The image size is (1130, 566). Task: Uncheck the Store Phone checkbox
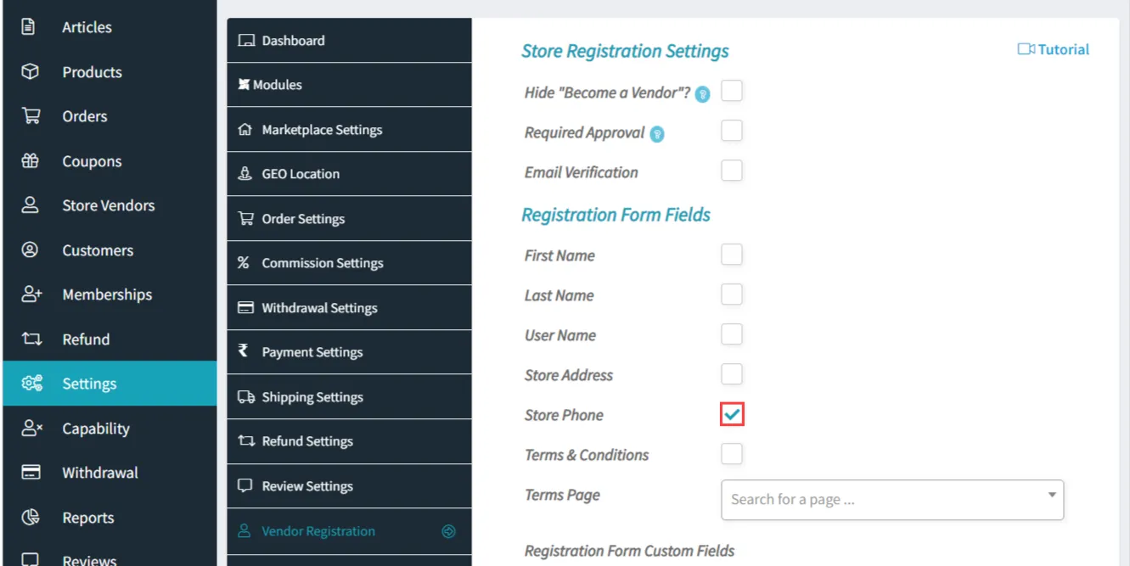click(x=731, y=413)
